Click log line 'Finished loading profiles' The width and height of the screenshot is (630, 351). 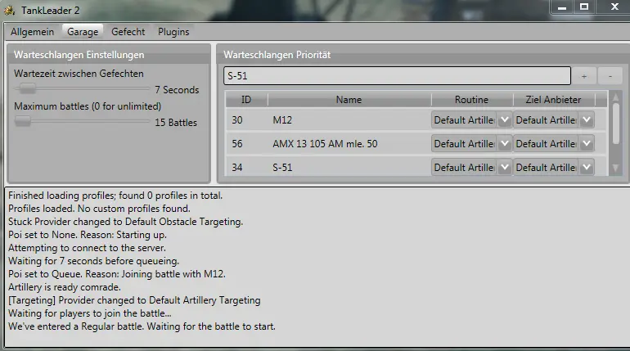tap(115, 196)
